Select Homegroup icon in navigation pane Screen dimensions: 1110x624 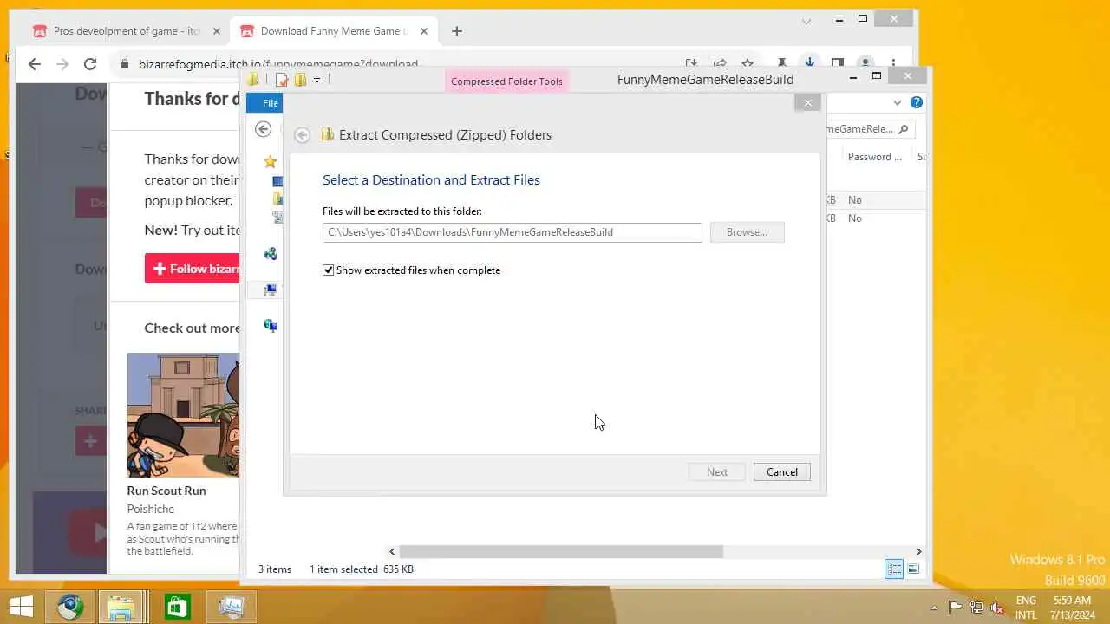271,254
